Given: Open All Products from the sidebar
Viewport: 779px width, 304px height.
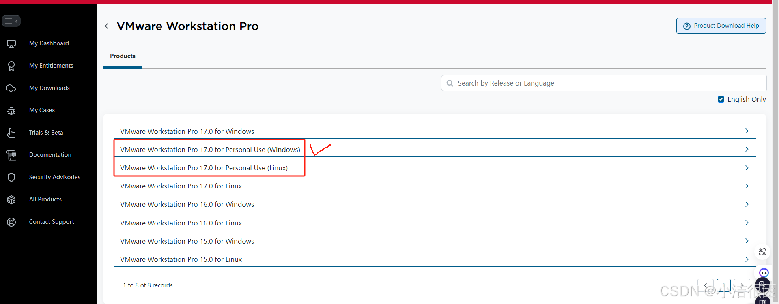Looking at the screenshot, I should pos(45,199).
